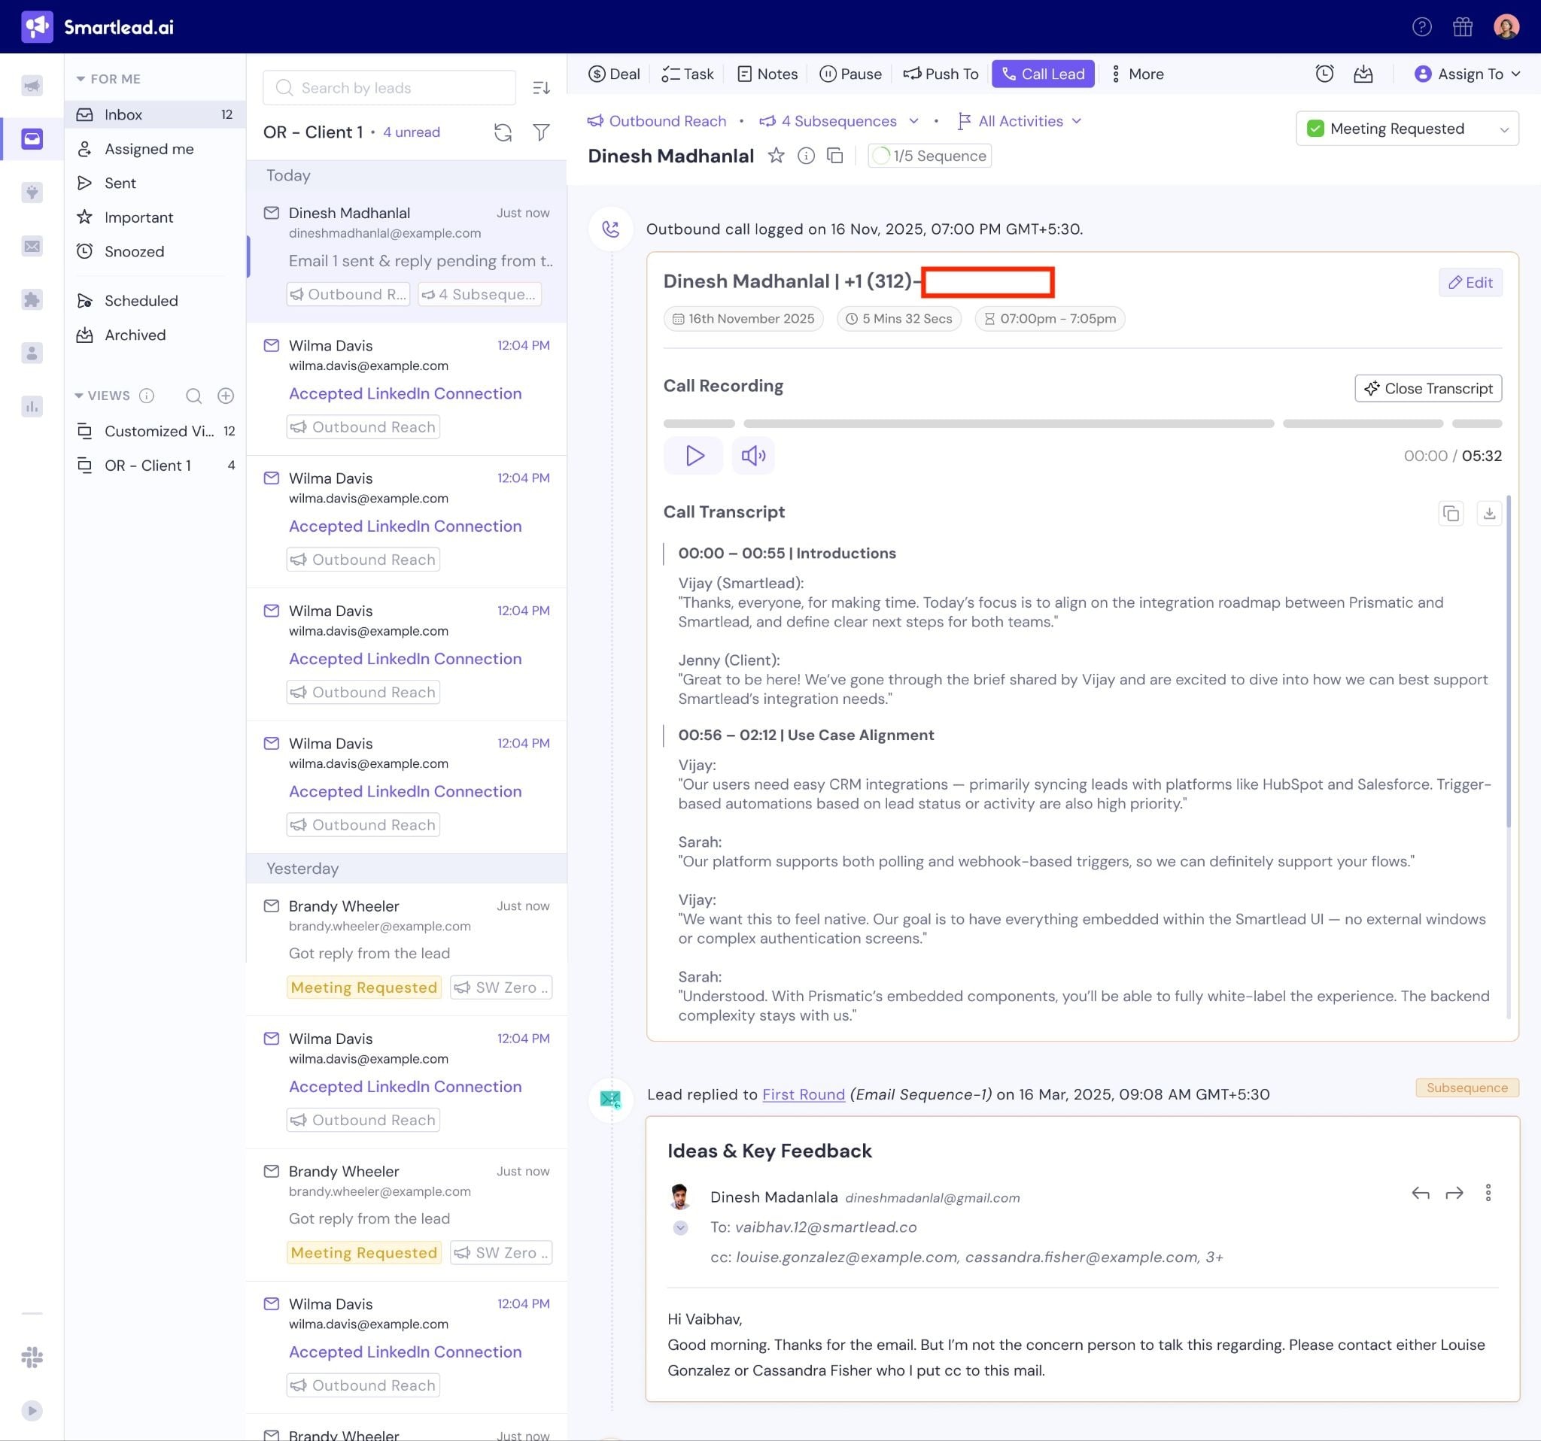Open lead info icon beside name
This screenshot has width=1541, height=1441.
(806, 156)
